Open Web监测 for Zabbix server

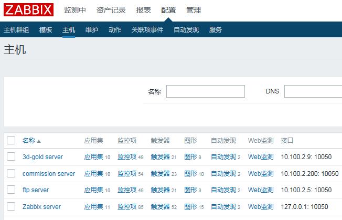coord(261,207)
